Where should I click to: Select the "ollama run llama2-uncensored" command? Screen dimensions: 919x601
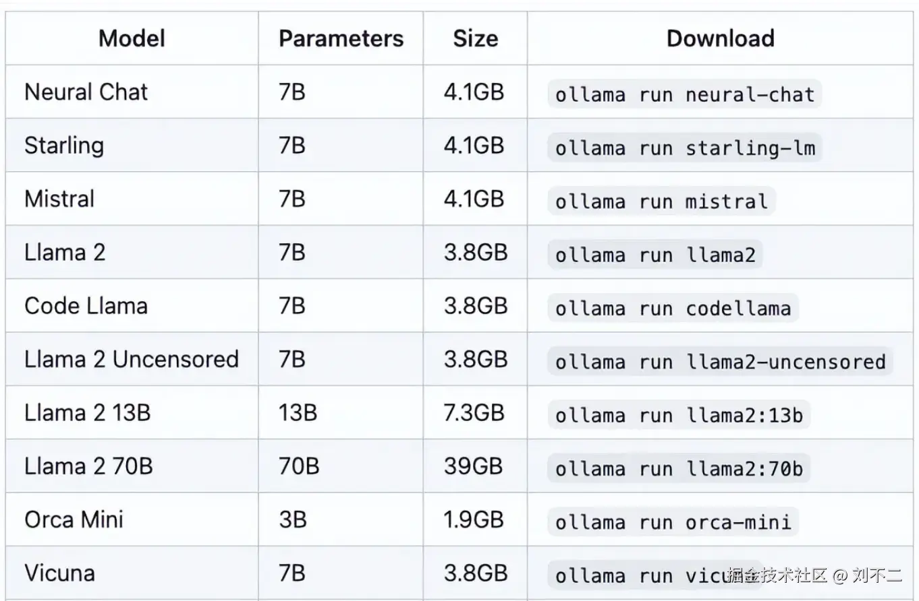click(x=720, y=361)
